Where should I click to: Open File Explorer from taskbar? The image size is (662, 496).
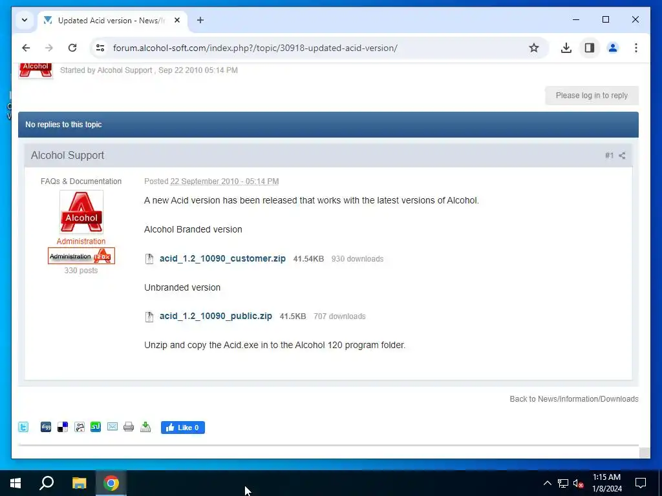(79, 483)
